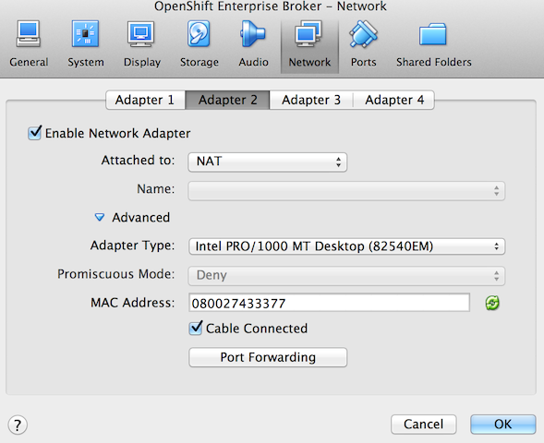
Task: Select the Audio settings icon
Action: (253, 33)
